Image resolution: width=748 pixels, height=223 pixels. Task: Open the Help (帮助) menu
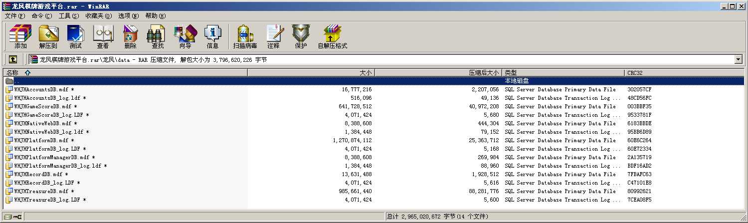156,16
